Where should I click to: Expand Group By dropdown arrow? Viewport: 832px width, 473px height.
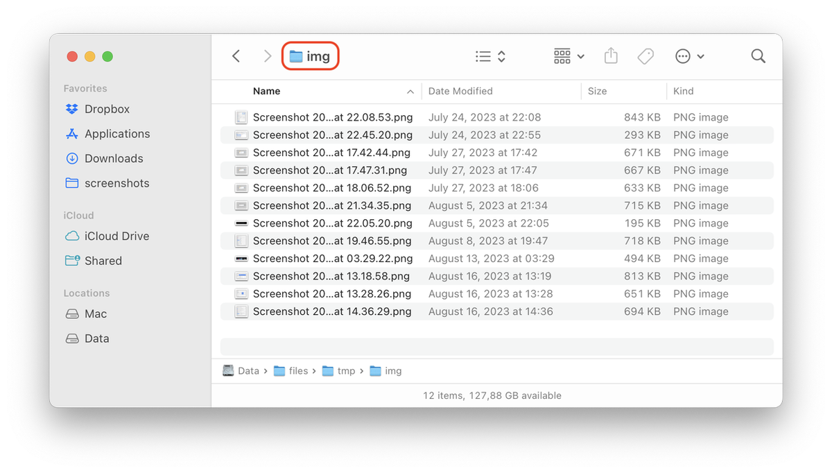point(580,57)
